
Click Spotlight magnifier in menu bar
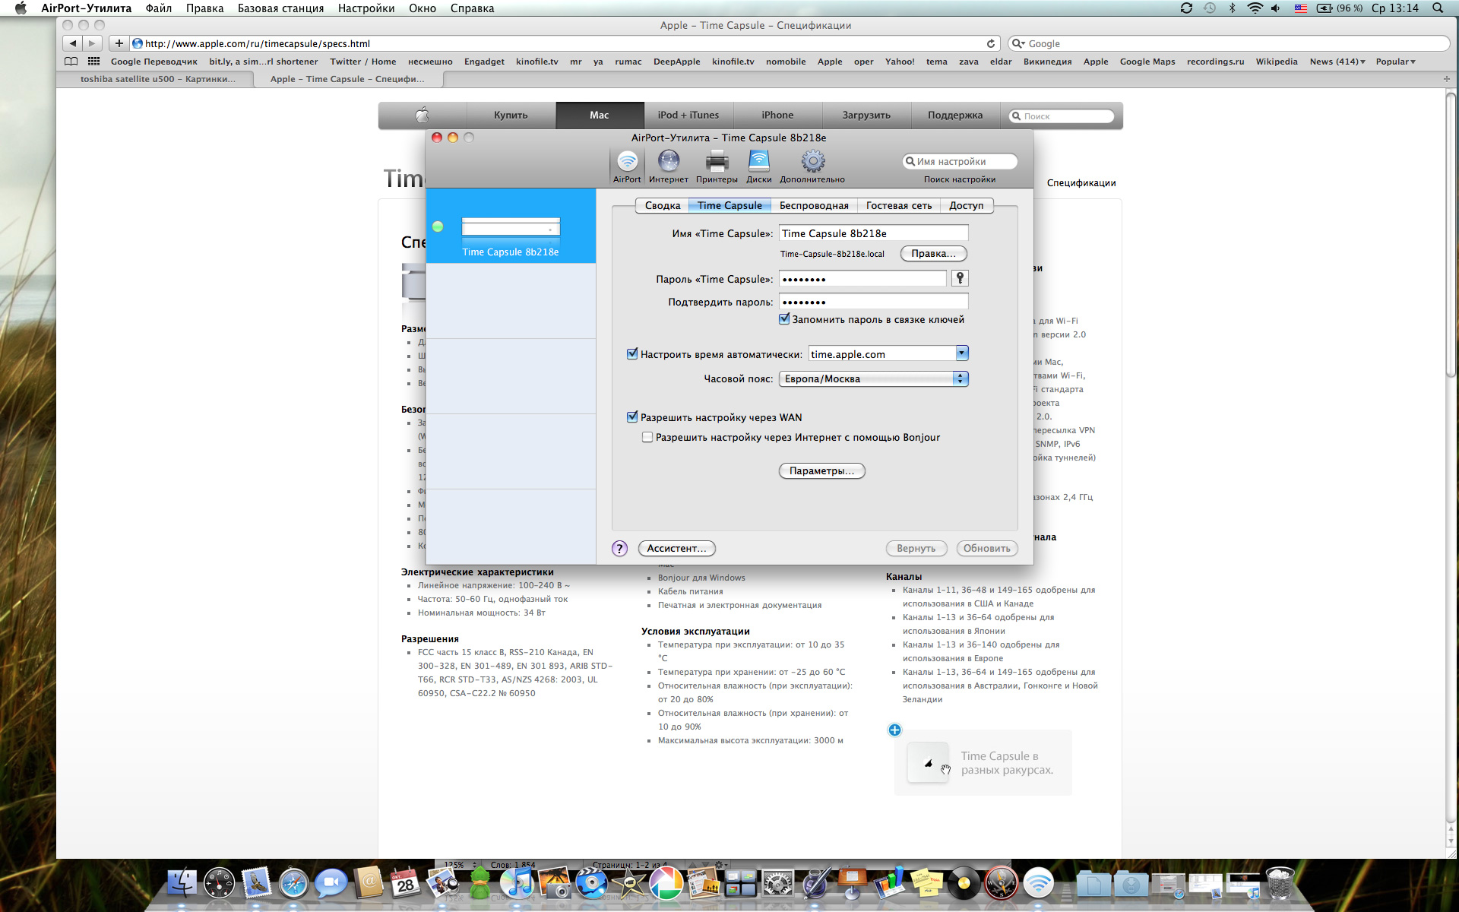[1437, 8]
